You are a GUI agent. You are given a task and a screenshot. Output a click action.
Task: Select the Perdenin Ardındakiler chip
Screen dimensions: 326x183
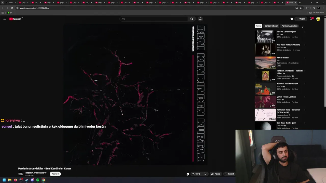pos(290,26)
